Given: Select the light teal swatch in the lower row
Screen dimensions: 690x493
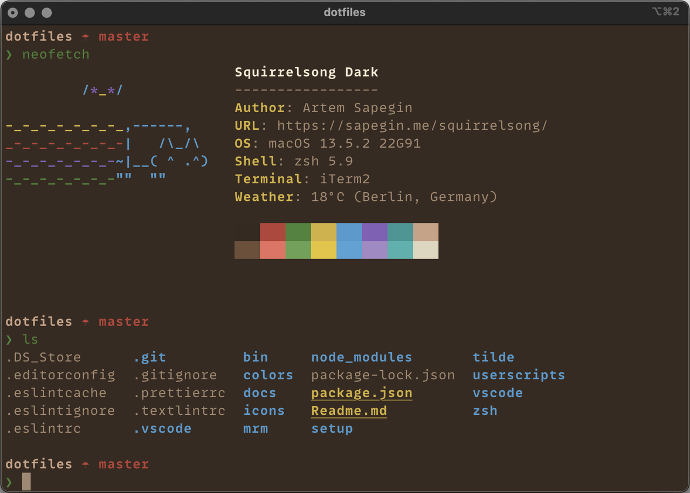Looking at the screenshot, I should pos(400,249).
